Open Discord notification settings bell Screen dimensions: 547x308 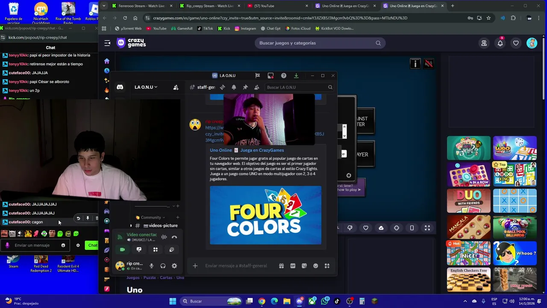(234, 87)
